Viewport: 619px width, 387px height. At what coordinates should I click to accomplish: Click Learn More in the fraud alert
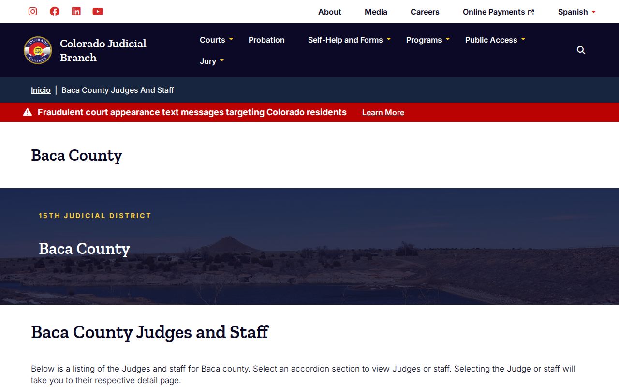point(383,112)
